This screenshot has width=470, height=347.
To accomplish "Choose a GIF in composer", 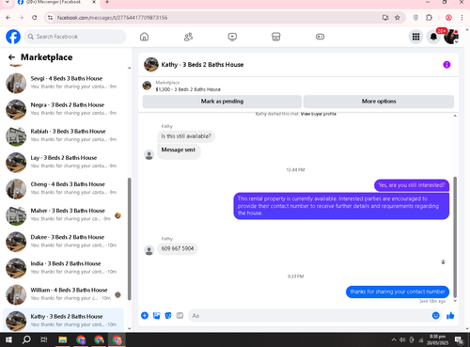I will pos(180,315).
